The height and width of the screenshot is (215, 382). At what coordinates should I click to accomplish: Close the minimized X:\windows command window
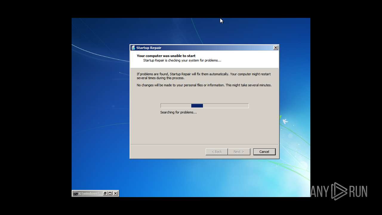coord(115,193)
